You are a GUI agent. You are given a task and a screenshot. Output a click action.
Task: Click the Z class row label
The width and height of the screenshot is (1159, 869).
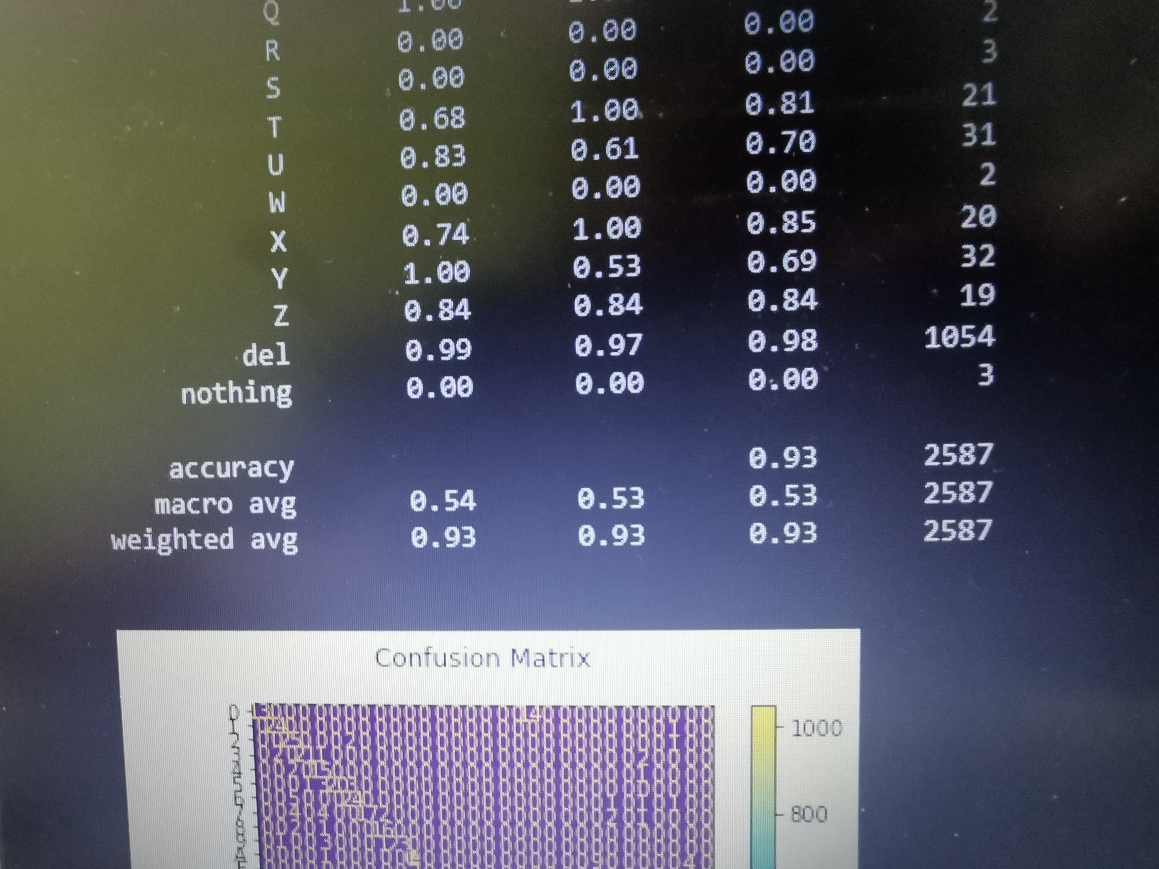point(281,315)
